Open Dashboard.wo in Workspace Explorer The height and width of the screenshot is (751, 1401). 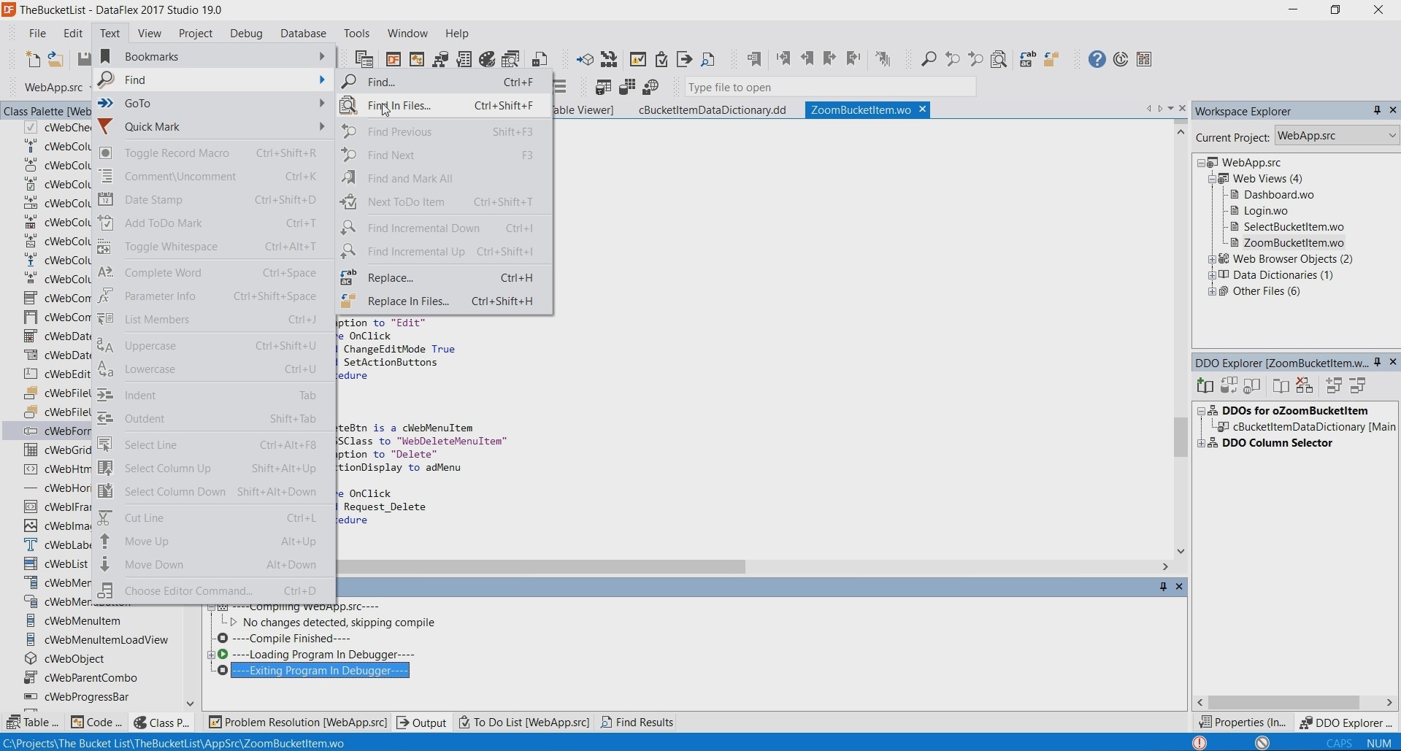[1278, 195]
